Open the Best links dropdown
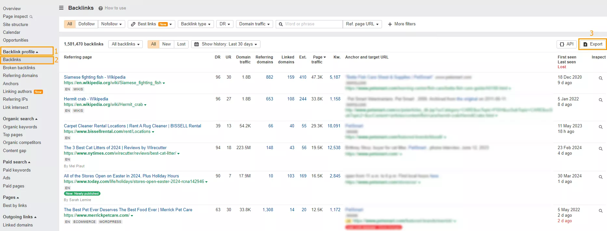Viewport: 607px width, 231px height. click(152, 24)
